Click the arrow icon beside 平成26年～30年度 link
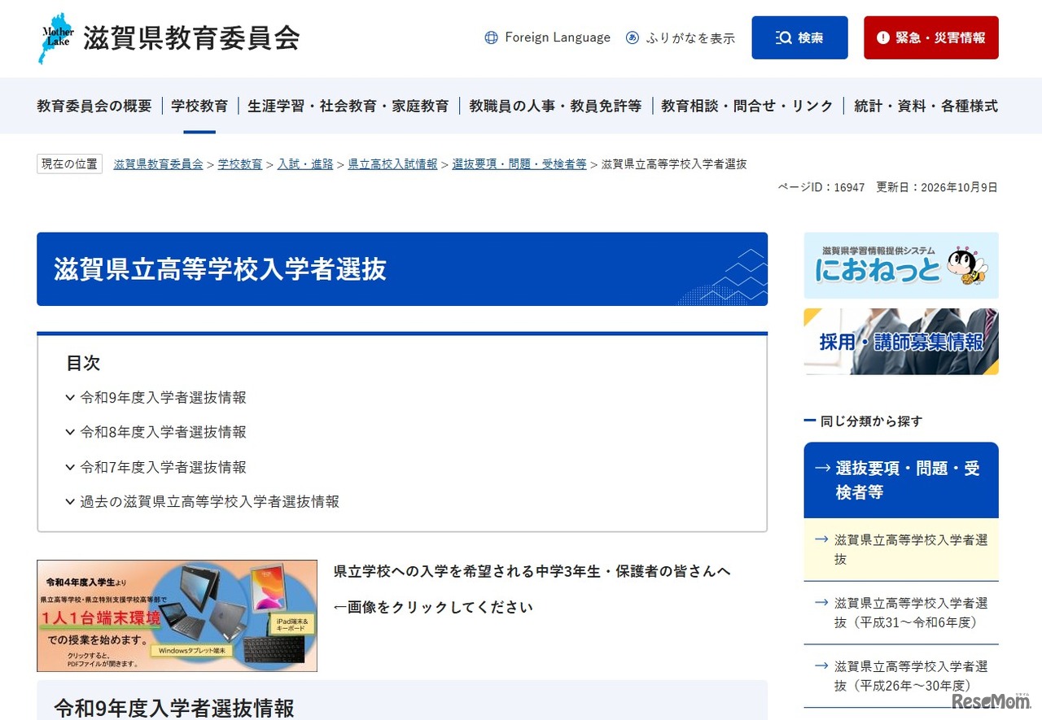Viewport: 1042px width, 720px height. 821,666
